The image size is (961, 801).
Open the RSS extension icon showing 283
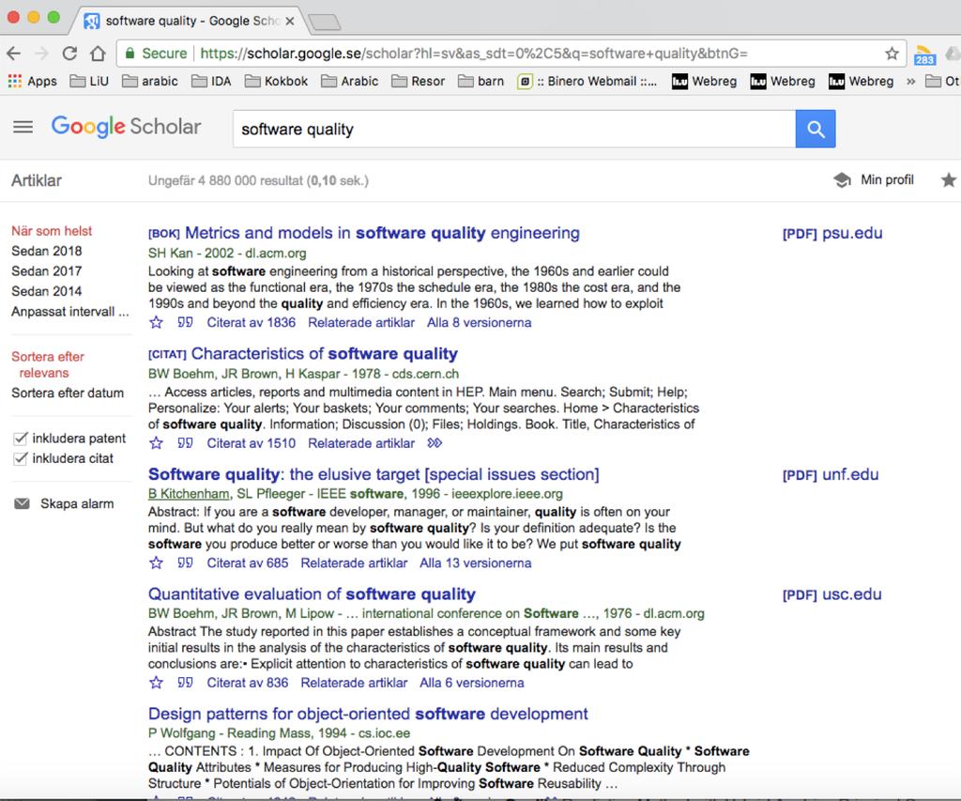[x=924, y=54]
